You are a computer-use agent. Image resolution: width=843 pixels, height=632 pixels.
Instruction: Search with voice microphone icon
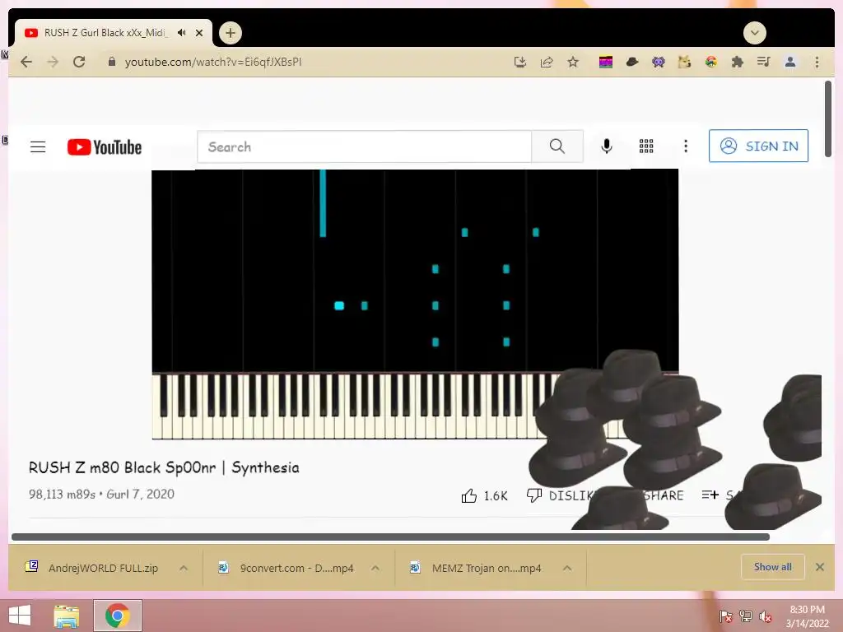pos(607,146)
